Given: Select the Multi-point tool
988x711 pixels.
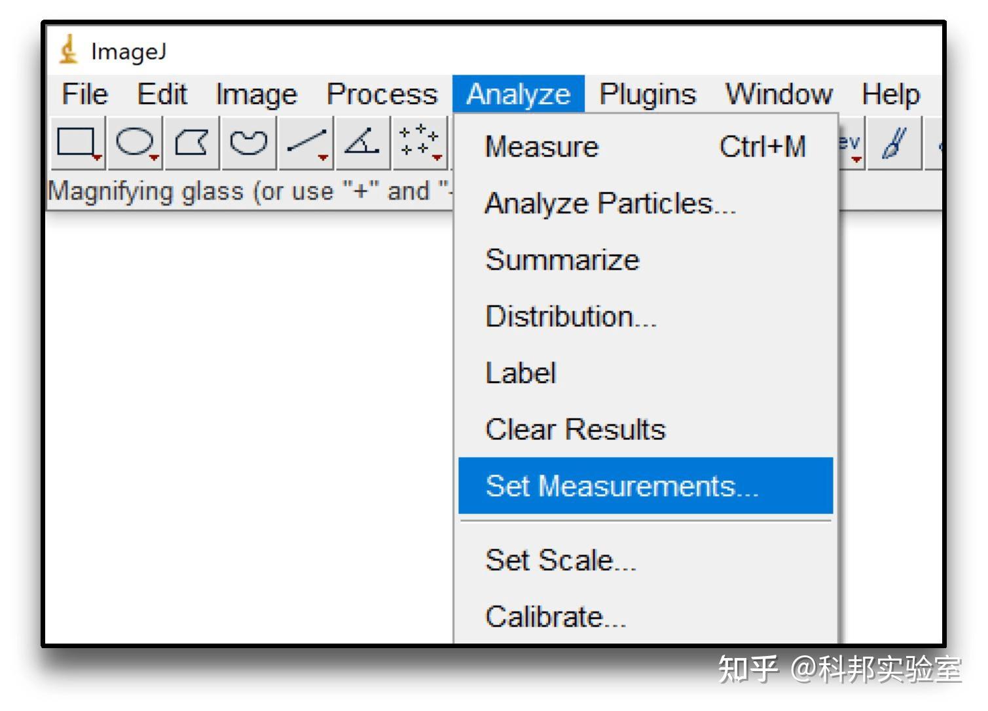Looking at the screenshot, I should 419,142.
